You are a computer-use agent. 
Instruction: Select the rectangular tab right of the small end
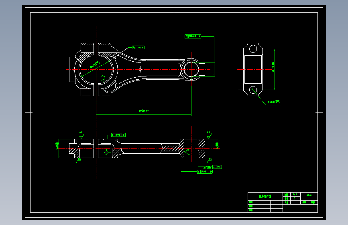[202, 69]
